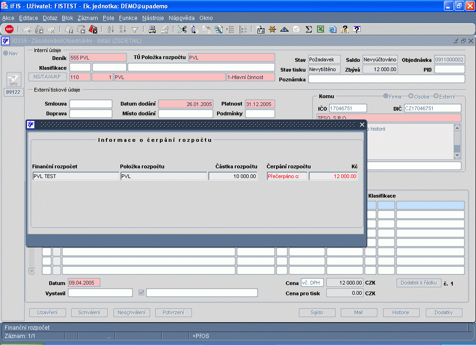
Task: Click the red Přečerpáno o: text
Action: tap(283, 176)
